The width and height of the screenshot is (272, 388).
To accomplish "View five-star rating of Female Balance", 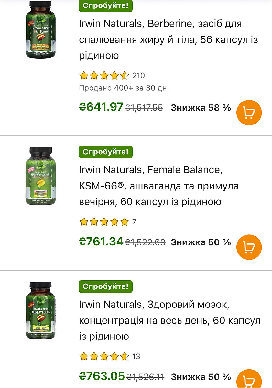I will pos(104,222).
